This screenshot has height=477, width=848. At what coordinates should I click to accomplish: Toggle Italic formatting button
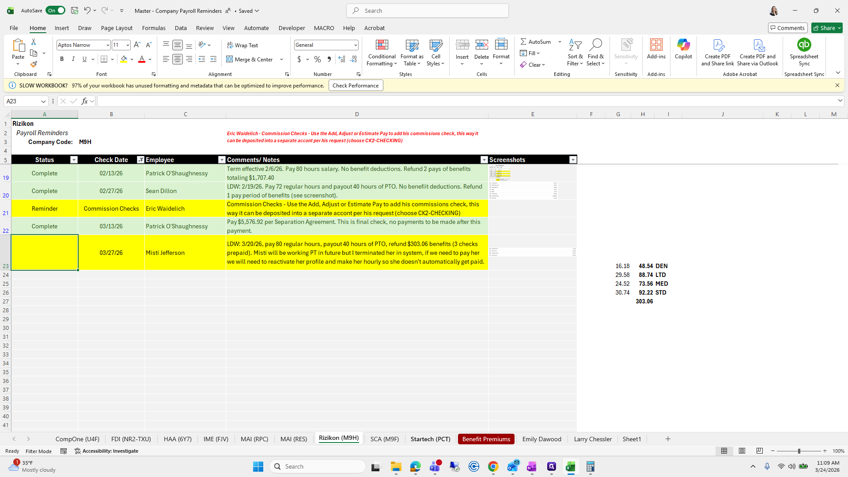point(73,59)
